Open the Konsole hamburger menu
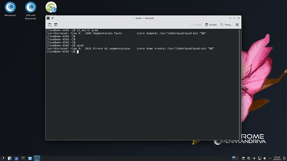This screenshot has width=287, height=161. [237, 24]
